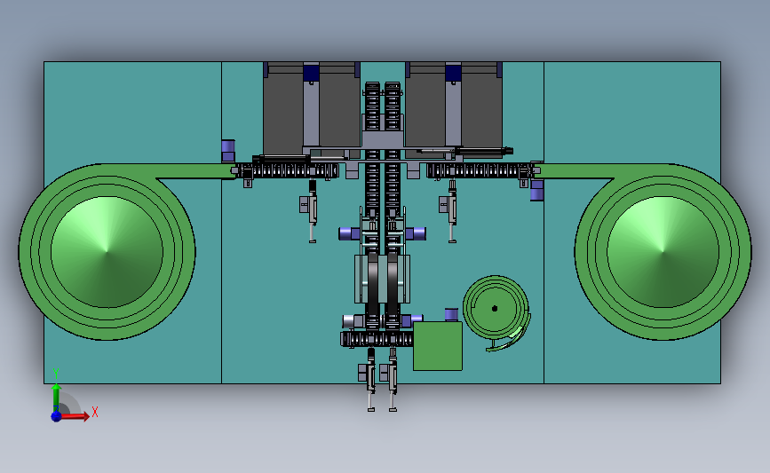Select the center cone of the right bowl feeder

point(663,252)
